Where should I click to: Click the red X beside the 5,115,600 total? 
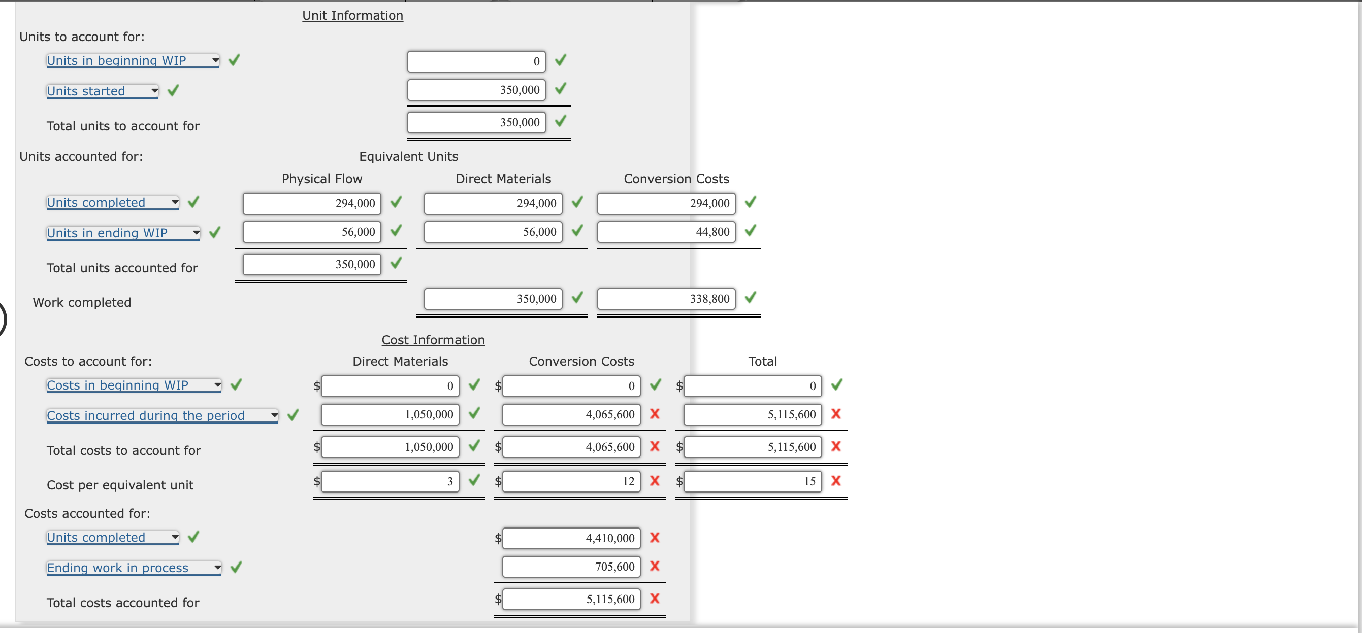click(836, 414)
